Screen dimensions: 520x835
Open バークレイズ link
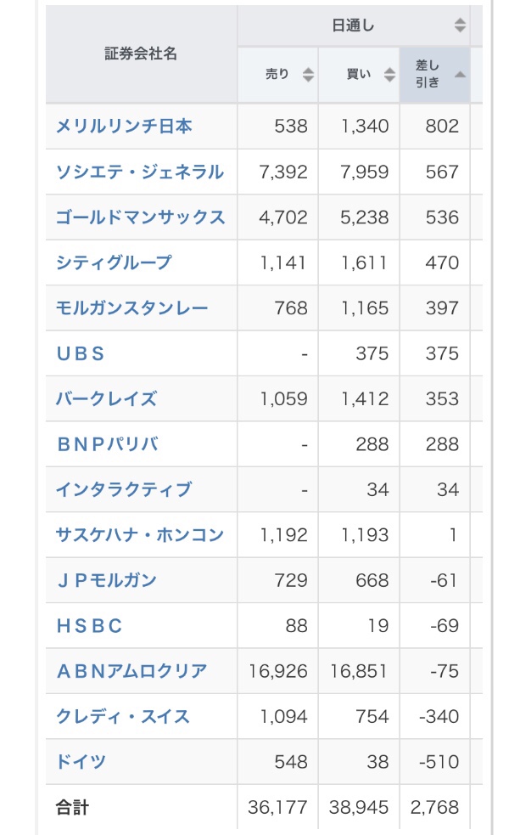click(x=107, y=399)
